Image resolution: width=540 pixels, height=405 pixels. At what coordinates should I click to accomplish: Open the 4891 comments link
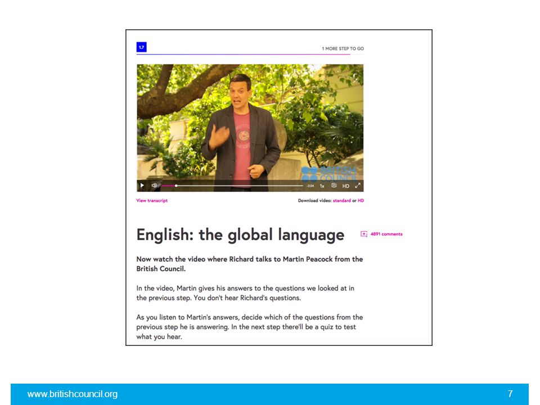386,234
